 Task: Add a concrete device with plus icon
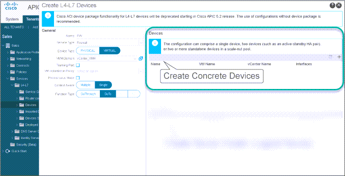pos(339,57)
